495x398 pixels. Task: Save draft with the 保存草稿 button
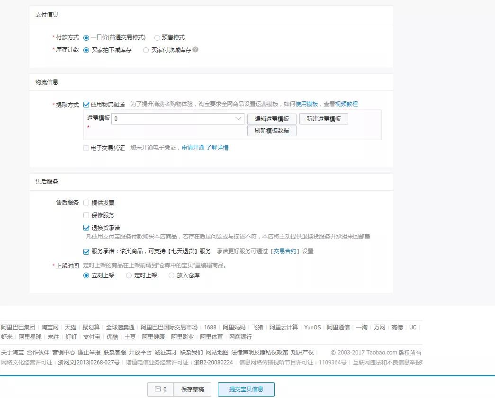[x=192, y=389]
